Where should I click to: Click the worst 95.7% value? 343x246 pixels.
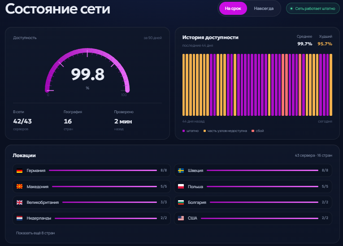pyautogui.click(x=325, y=44)
